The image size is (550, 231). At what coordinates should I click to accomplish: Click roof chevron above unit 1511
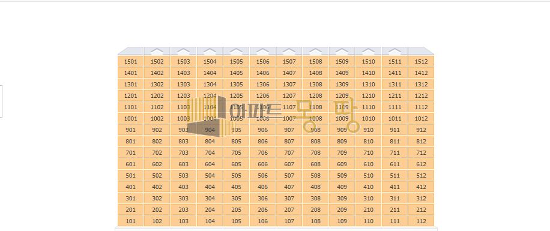pos(394,51)
